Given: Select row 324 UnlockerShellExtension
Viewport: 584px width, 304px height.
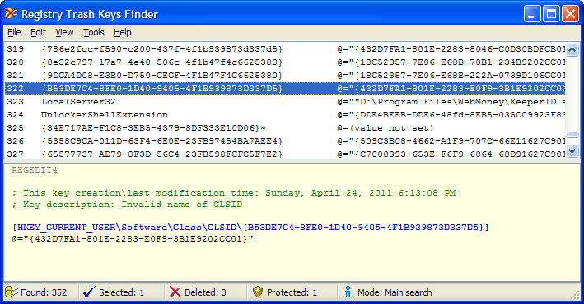Looking at the screenshot, I should pyautogui.click(x=285, y=115).
